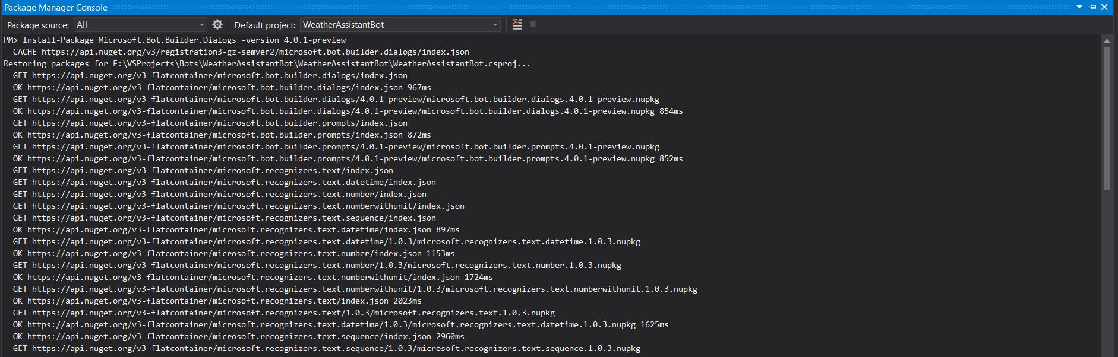Click OK text.datetime.1.0.3.nupkg 1625ms line
This screenshot has width=1118, height=357.
click(x=341, y=324)
